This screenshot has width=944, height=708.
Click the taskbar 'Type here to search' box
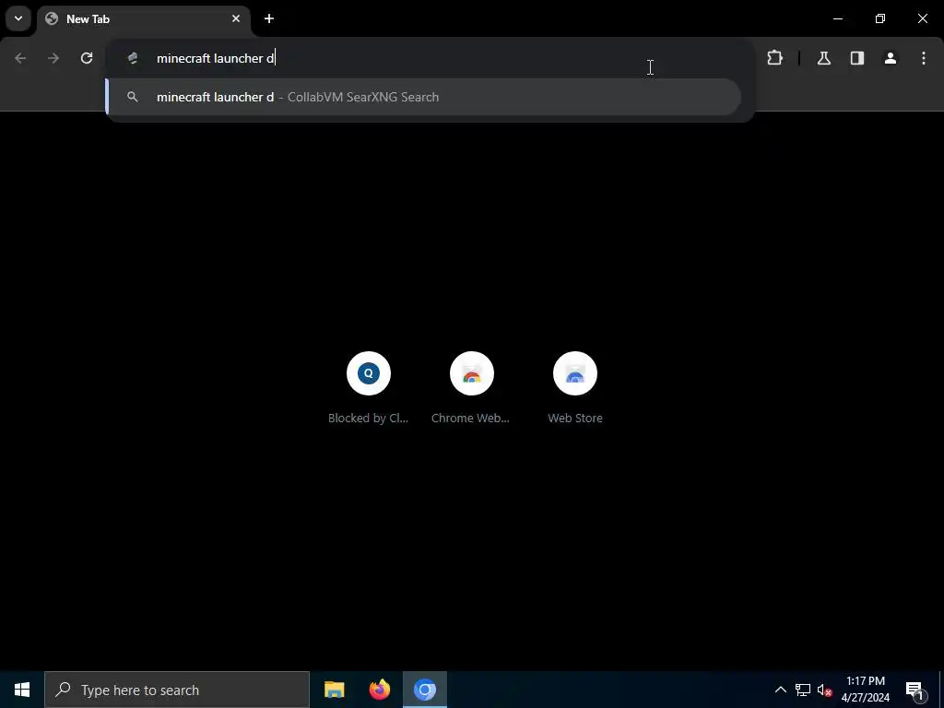pos(177,690)
